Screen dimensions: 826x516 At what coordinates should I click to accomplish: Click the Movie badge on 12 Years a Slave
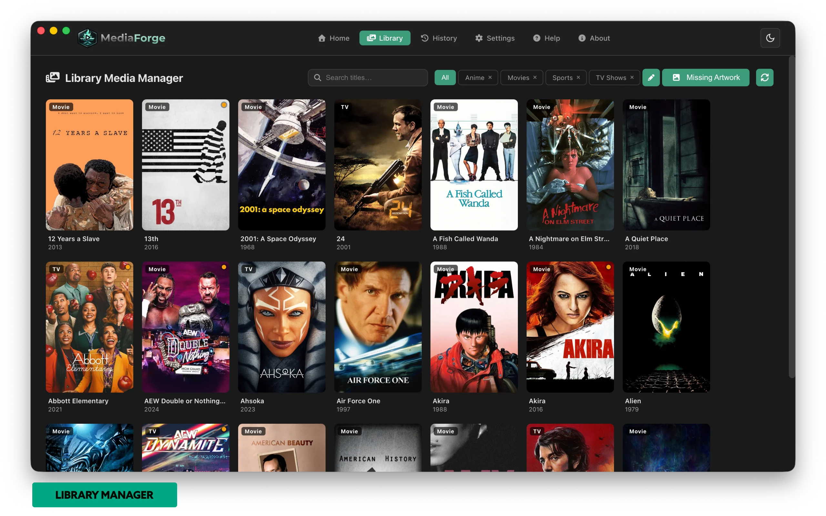(x=61, y=107)
